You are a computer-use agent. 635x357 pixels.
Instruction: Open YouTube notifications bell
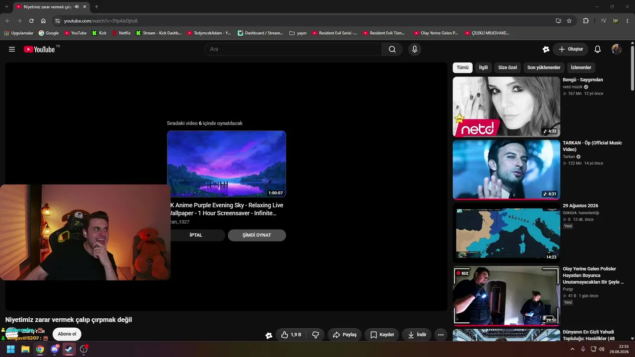(x=598, y=49)
